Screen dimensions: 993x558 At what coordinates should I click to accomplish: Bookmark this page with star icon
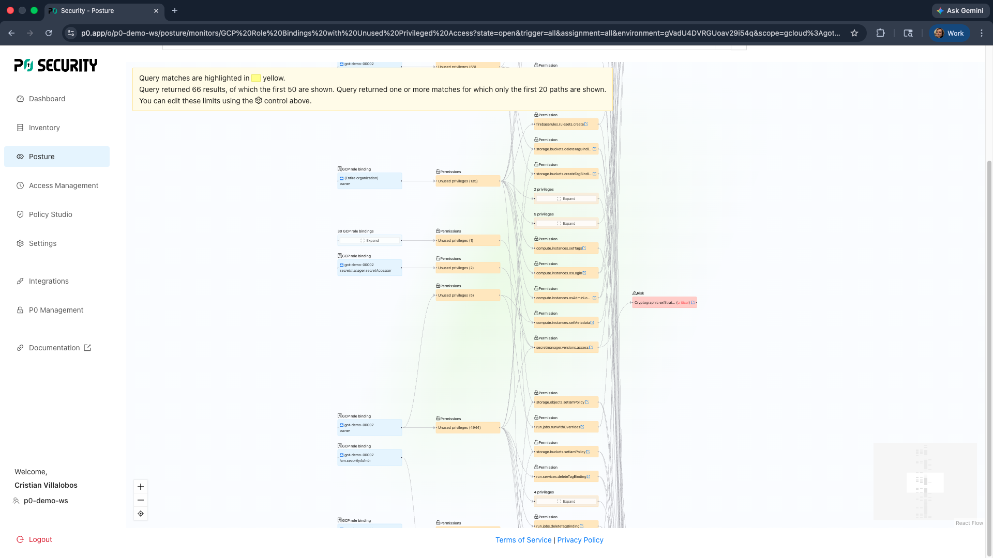click(854, 33)
